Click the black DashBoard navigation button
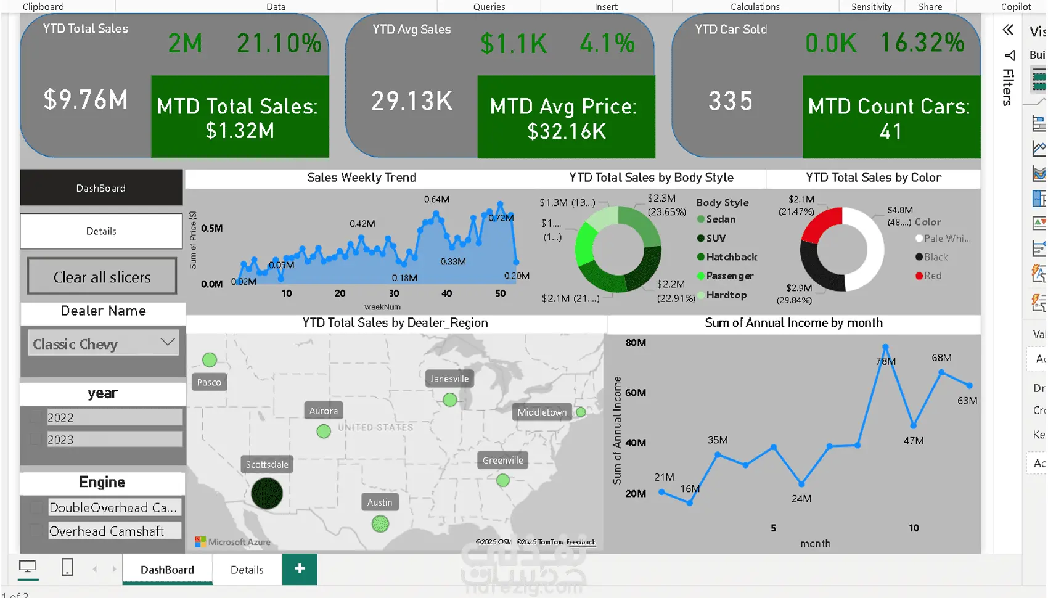Image resolution: width=1048 pixels, height=598 pixels. 101,187
